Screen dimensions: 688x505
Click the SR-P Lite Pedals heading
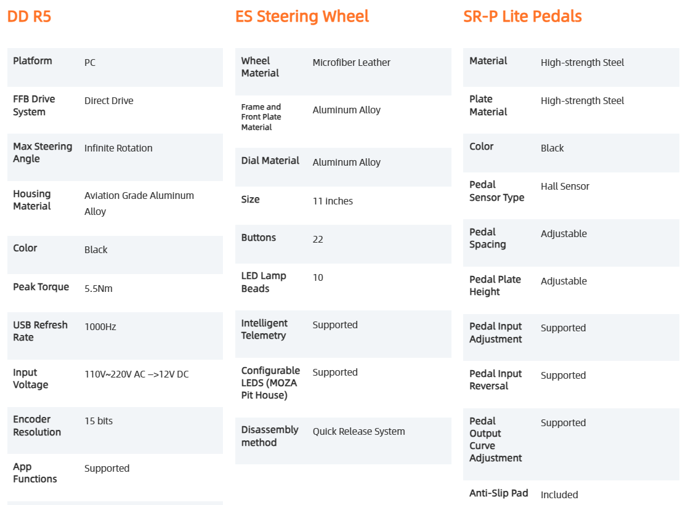click(522, 16)
